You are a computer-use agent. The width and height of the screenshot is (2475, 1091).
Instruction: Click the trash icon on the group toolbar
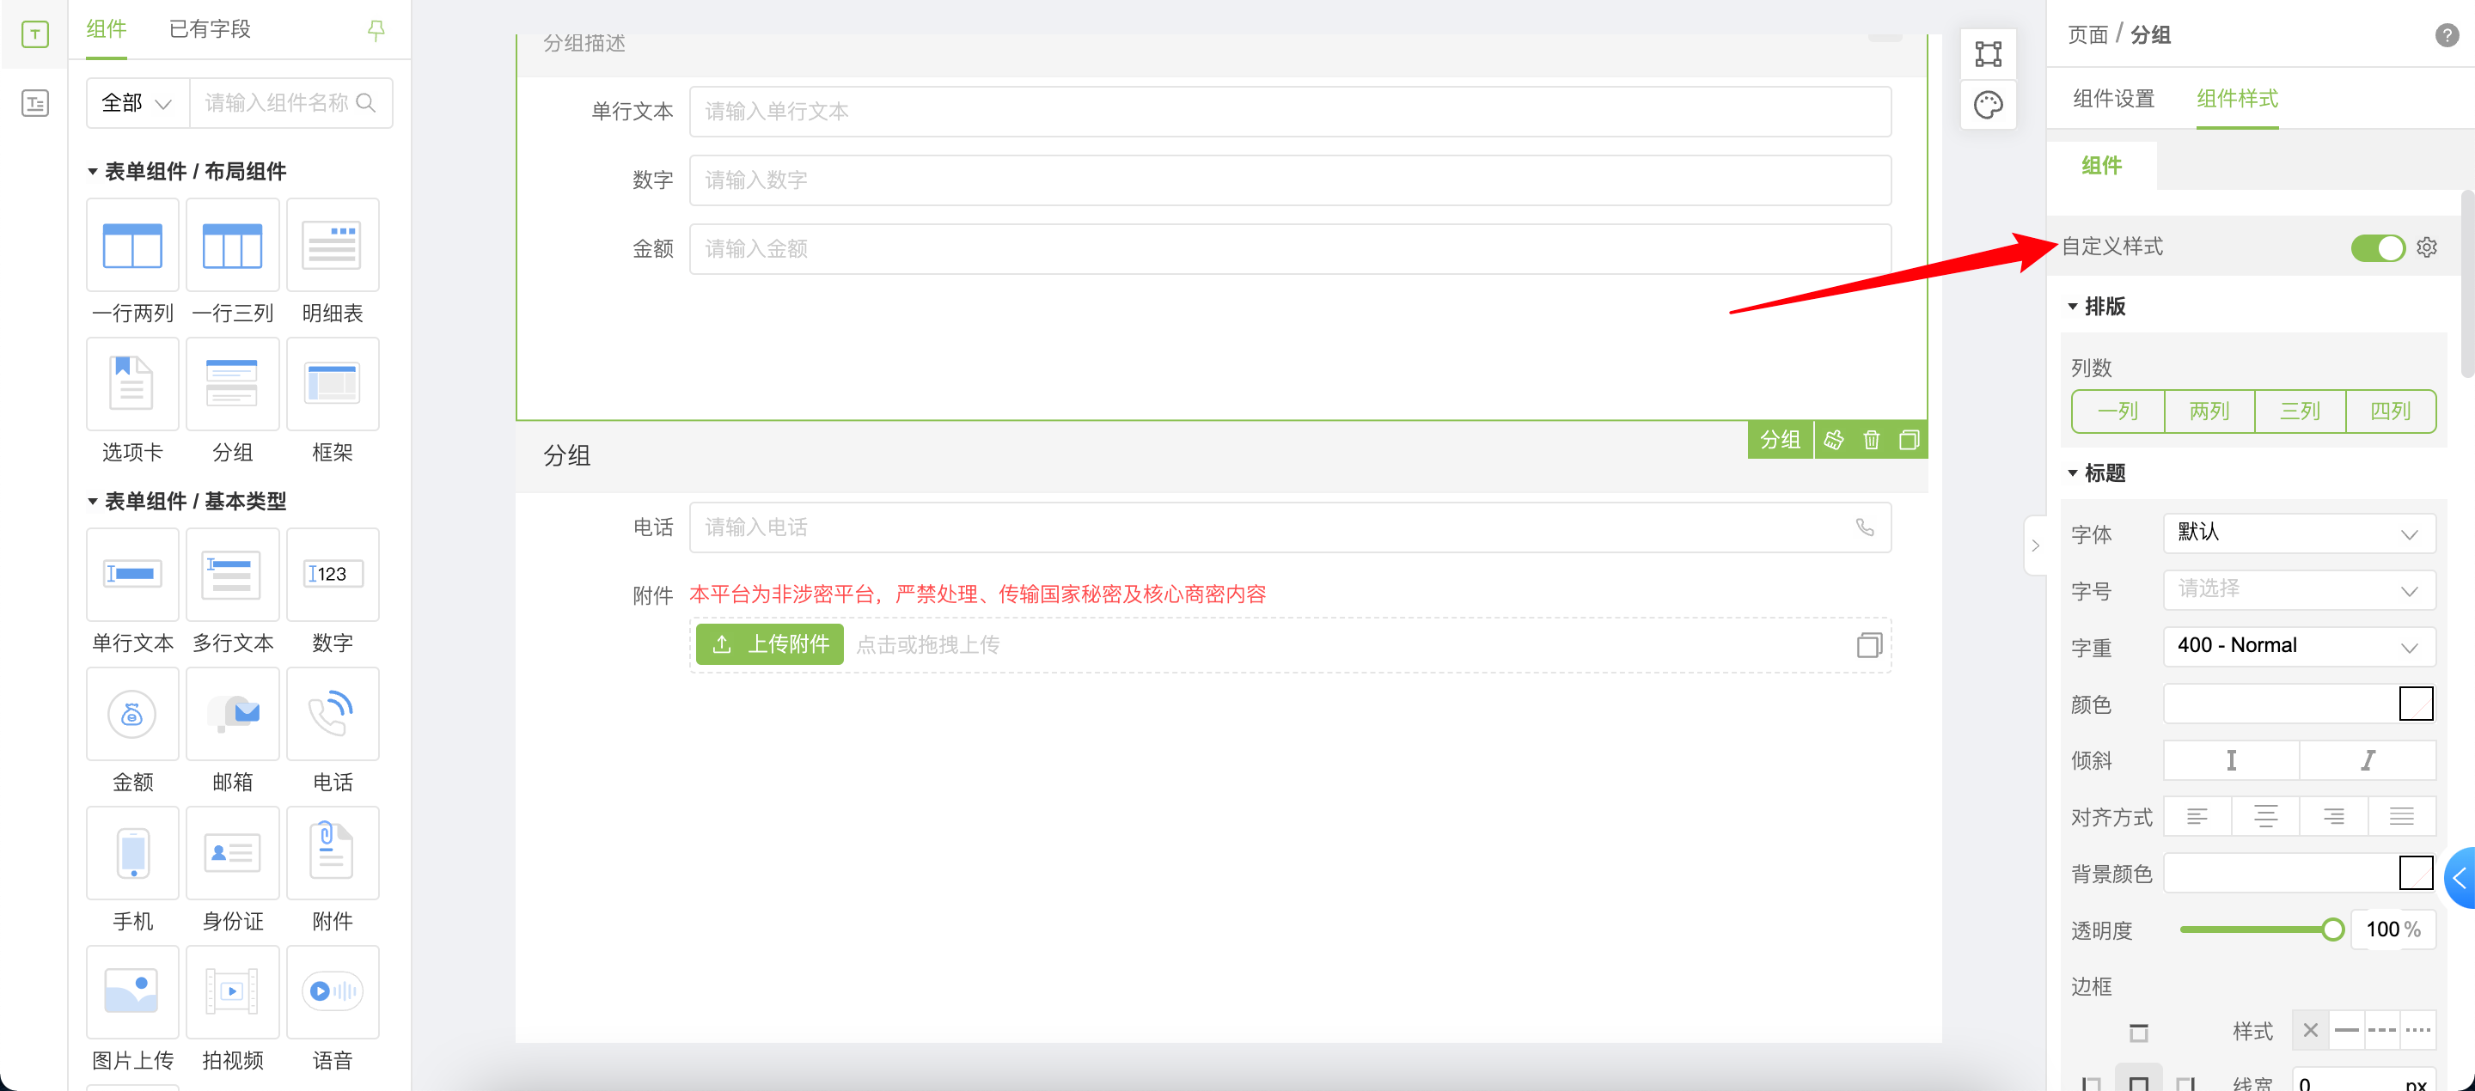(x=1871, y=440)
